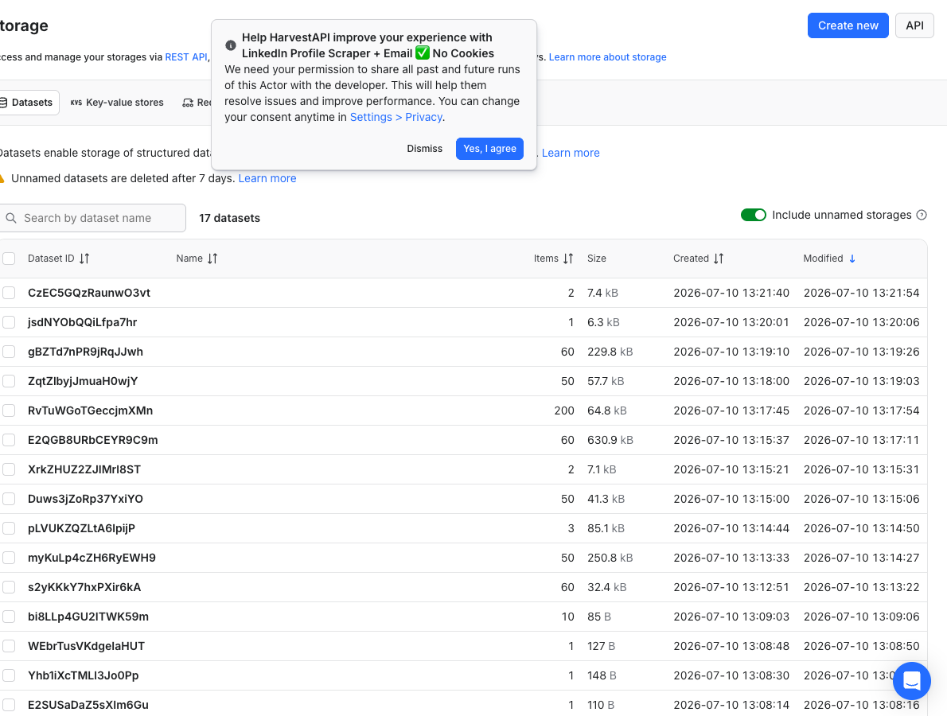Dismiss the HarvestAPI consent popup
The image size is (947, 716).
coord(425,149)
